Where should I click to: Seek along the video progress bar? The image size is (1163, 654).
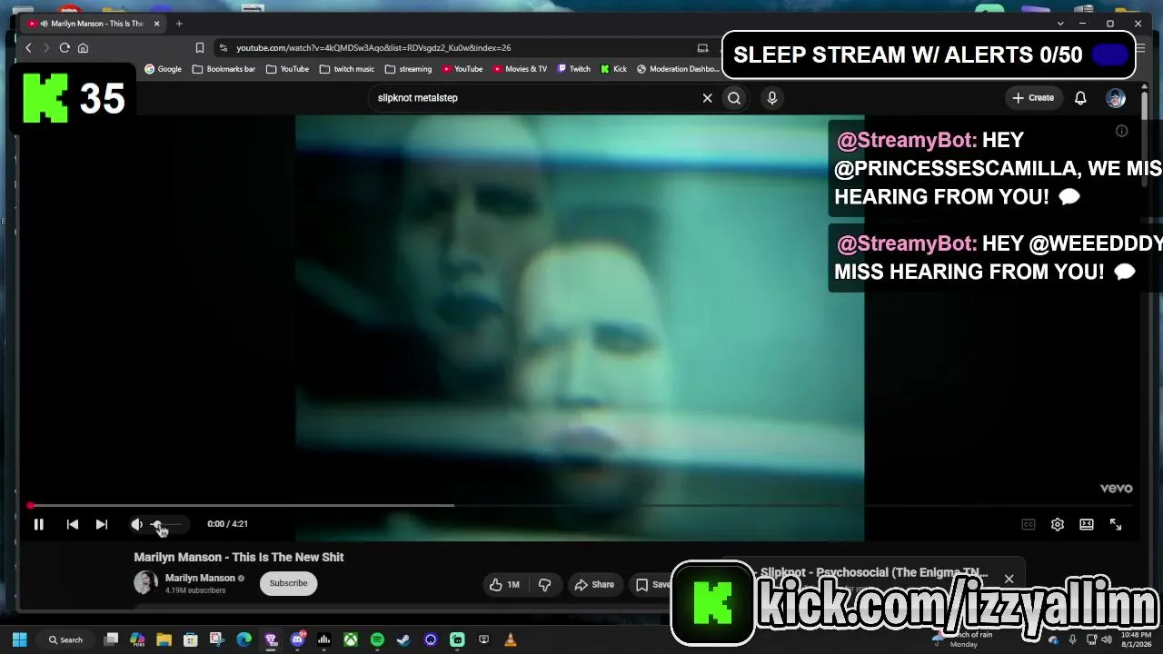pyautogui.click(x=581, y=505)
